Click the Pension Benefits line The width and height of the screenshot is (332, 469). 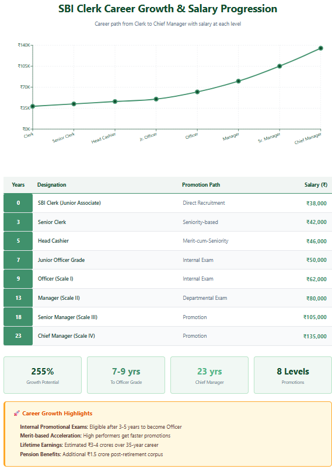coord(92,454)
